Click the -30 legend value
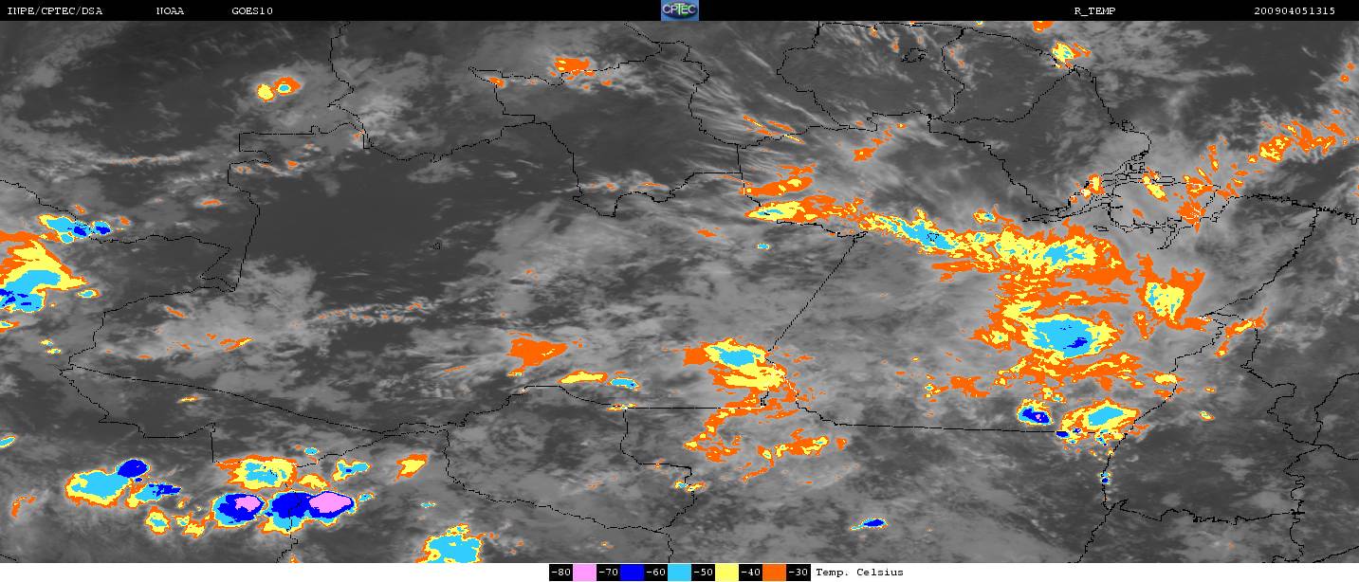The height and width of the screenshot is (582, 1359). pos(799,573)
